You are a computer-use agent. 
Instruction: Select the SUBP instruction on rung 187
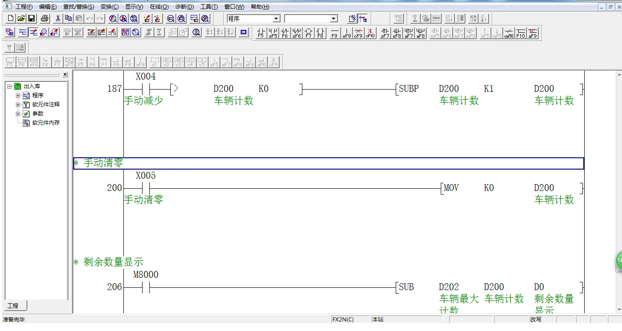[x=409, y=89]
